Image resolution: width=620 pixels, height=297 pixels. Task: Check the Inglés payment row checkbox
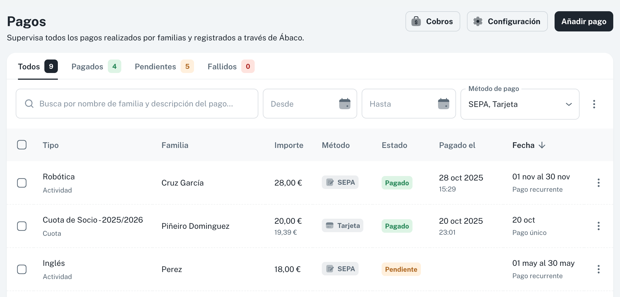[22, 269]
